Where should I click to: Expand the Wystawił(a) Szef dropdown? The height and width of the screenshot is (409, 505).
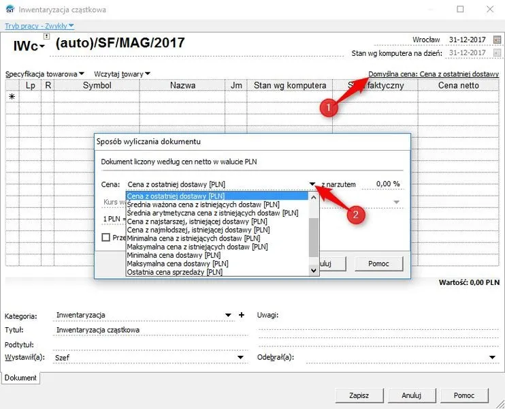tap(240, 357)
